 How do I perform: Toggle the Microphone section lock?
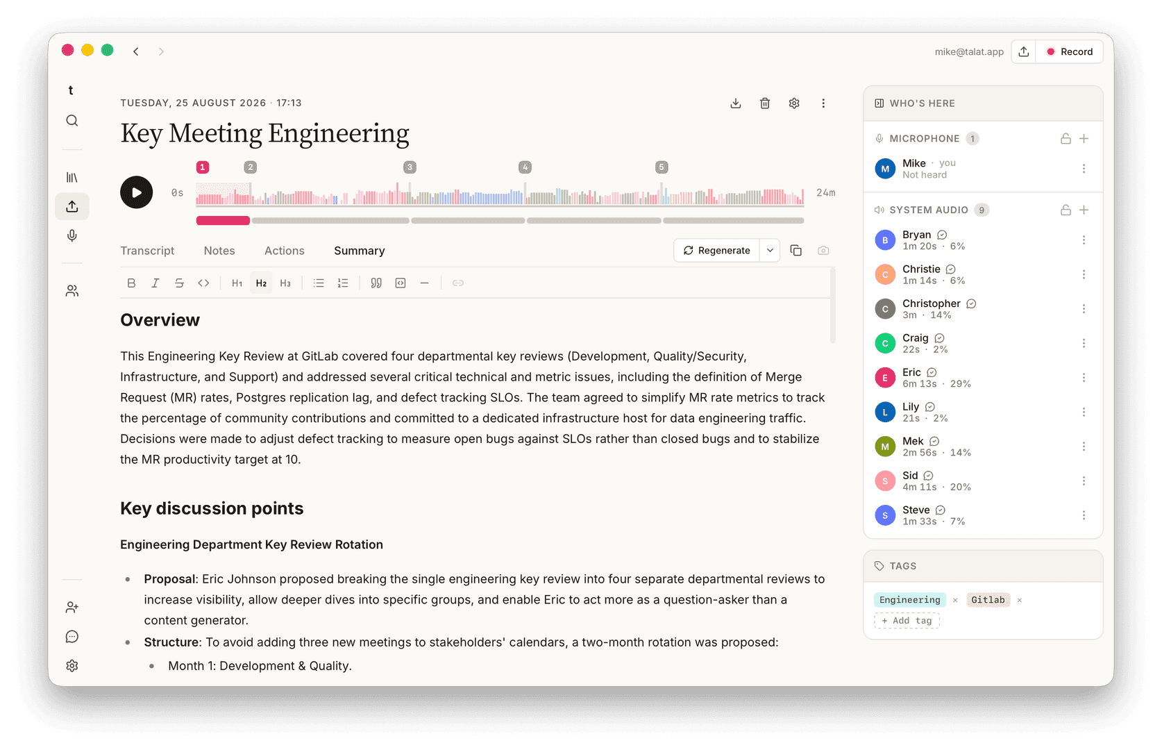pos(1066,139)
